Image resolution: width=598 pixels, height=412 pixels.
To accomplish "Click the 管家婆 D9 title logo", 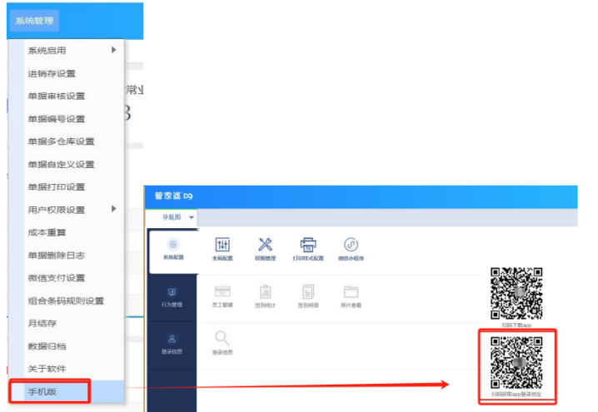I will pyautogui.click(x=174, y=196).
